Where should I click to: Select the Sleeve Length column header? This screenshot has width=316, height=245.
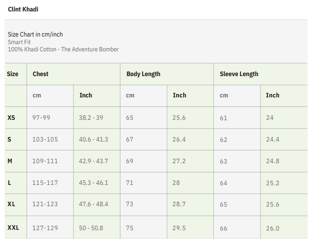[239, 74]
